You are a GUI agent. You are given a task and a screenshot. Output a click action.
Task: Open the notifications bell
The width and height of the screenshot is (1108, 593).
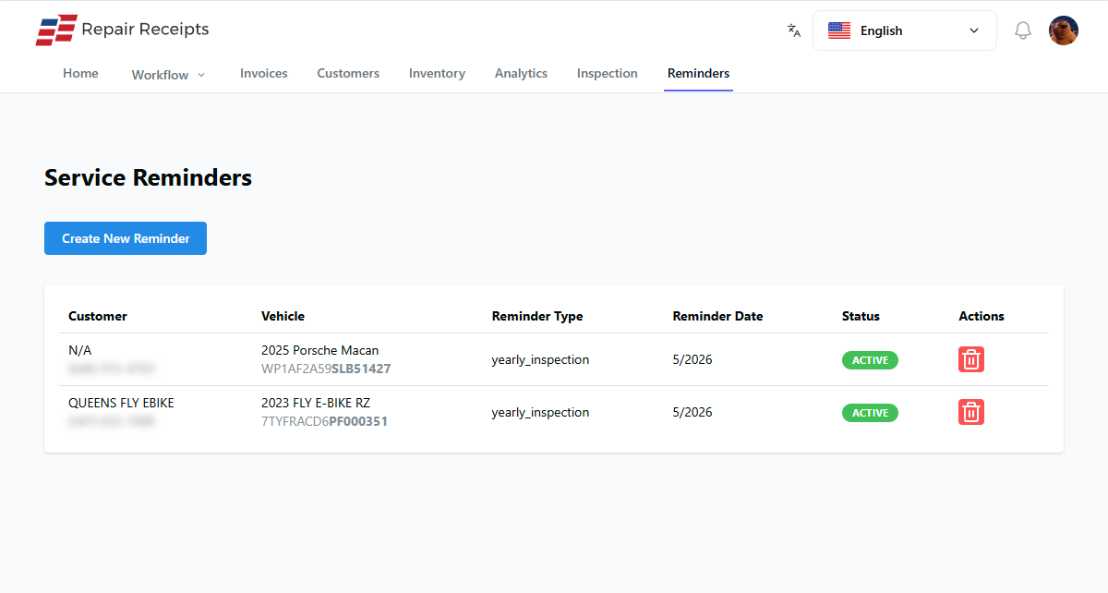point(1022,30)
